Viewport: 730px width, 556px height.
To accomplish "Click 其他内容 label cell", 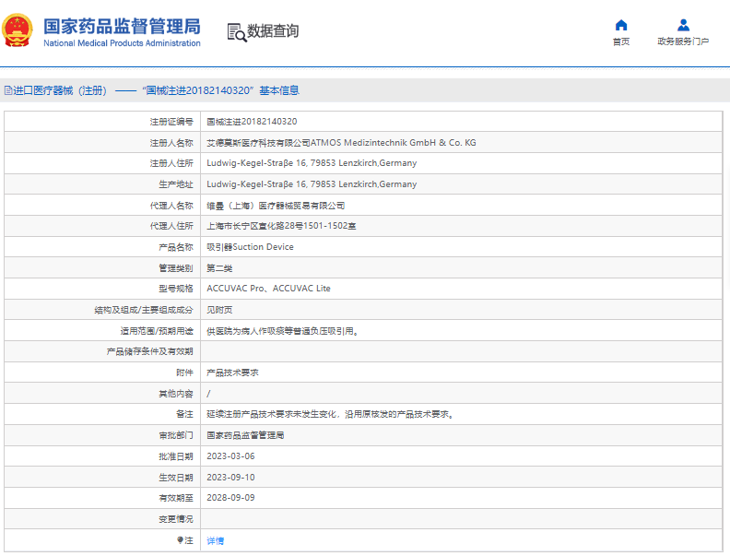I will [102, 394].
